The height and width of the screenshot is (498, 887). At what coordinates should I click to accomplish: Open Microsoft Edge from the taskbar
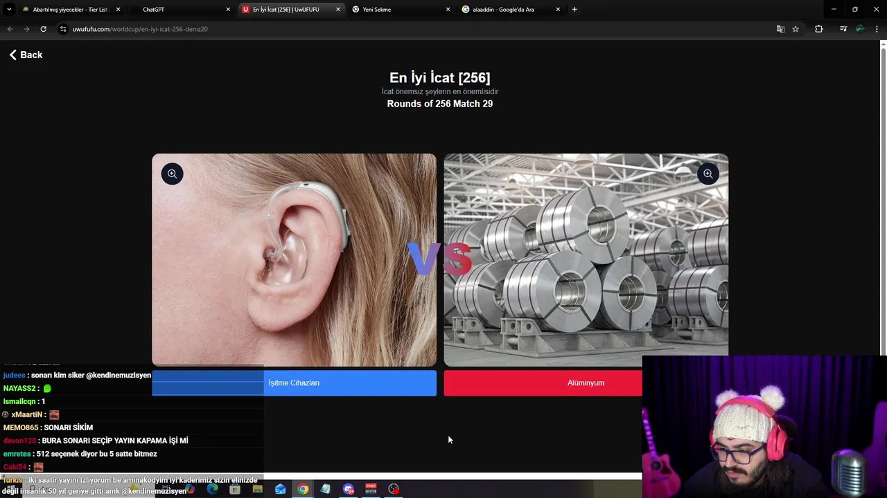[x=212, y=489]
